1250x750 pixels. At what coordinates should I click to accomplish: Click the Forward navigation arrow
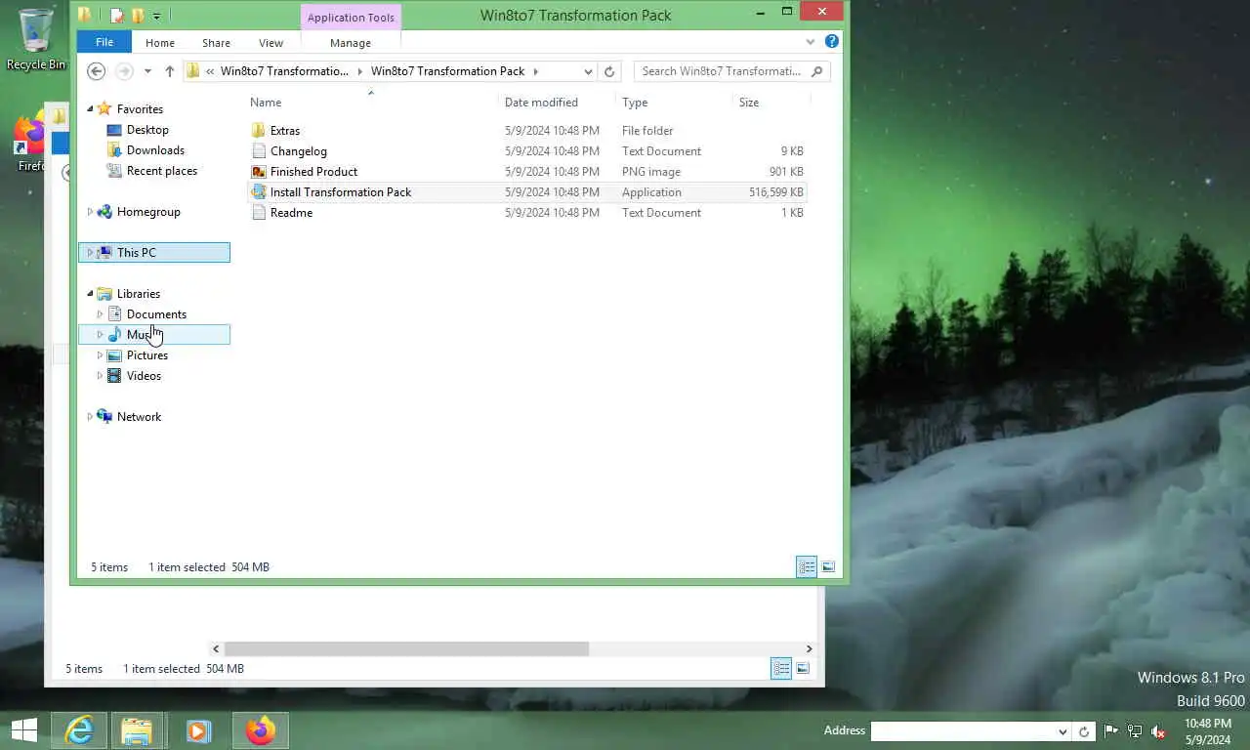coord(124,71)
